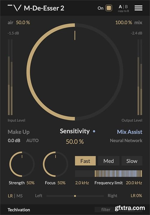
Task: Select the Fast speed mode
Action: click(85, 161)
